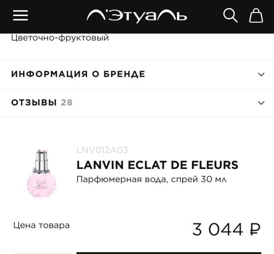
Task: Click the product code LNV012A03
Action: coord(102,150)
